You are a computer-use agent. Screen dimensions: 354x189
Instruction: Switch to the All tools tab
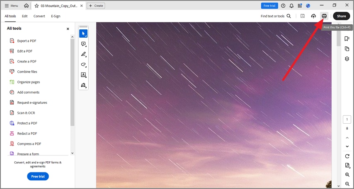(x=10, y=16)
